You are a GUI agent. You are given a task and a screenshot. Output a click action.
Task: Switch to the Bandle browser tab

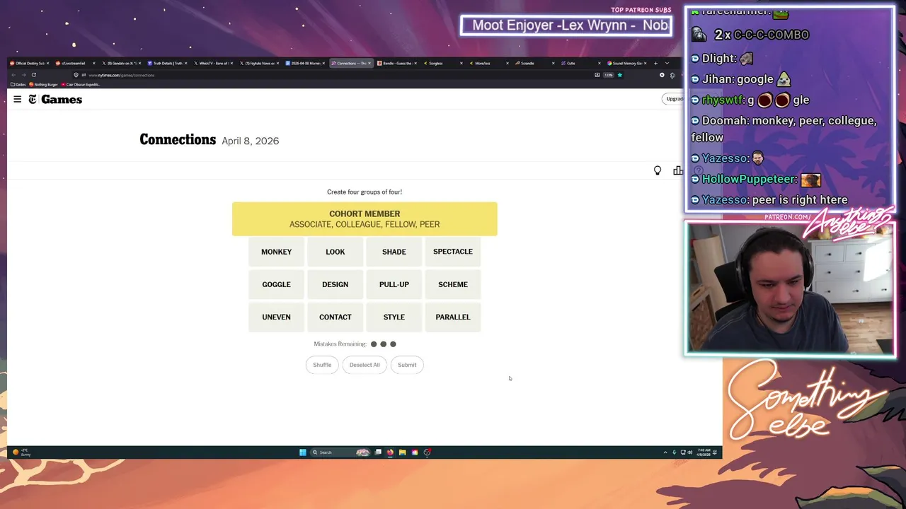pyautogui.click(x=396, y=63)
